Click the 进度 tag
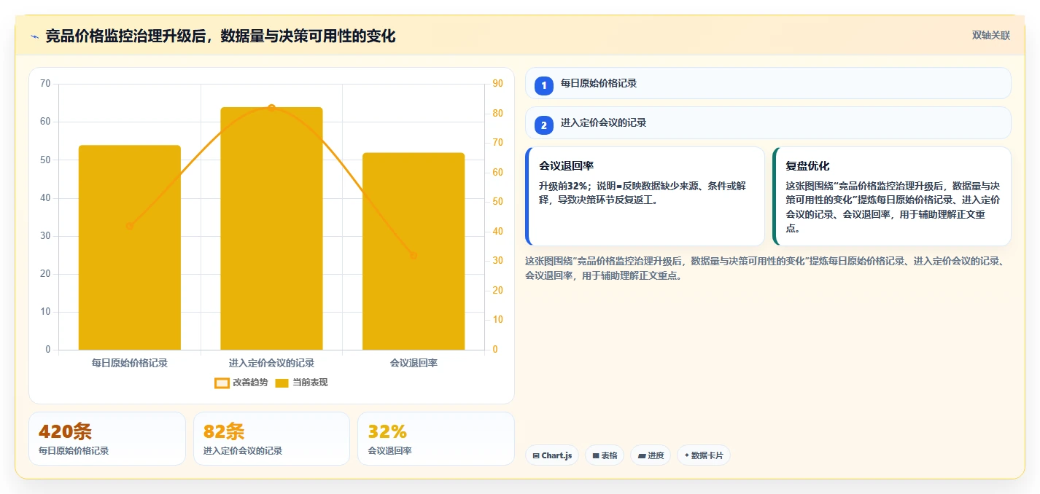The width and height of the screenshot is (1040, 494). pos(651,455)
